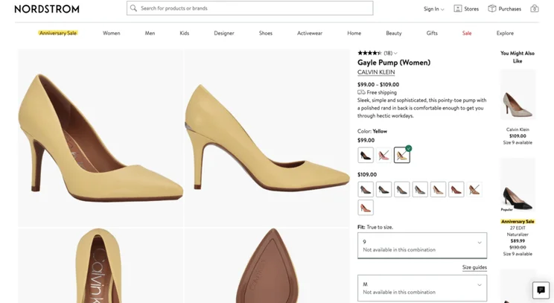Select the crossed-out pink shoe swatch
Viewport: 554px width, 303px height.
click(x=383, y=155)
